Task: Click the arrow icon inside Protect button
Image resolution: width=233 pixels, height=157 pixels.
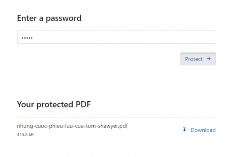Action: point(209,59)
